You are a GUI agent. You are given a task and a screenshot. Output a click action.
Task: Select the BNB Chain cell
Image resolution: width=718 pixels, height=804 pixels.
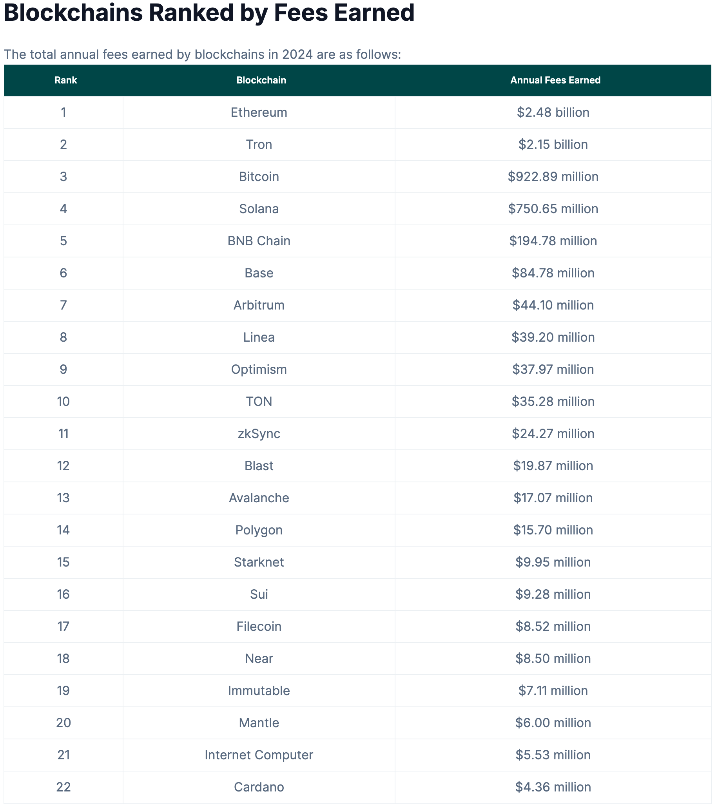click(x=259, y=241)
